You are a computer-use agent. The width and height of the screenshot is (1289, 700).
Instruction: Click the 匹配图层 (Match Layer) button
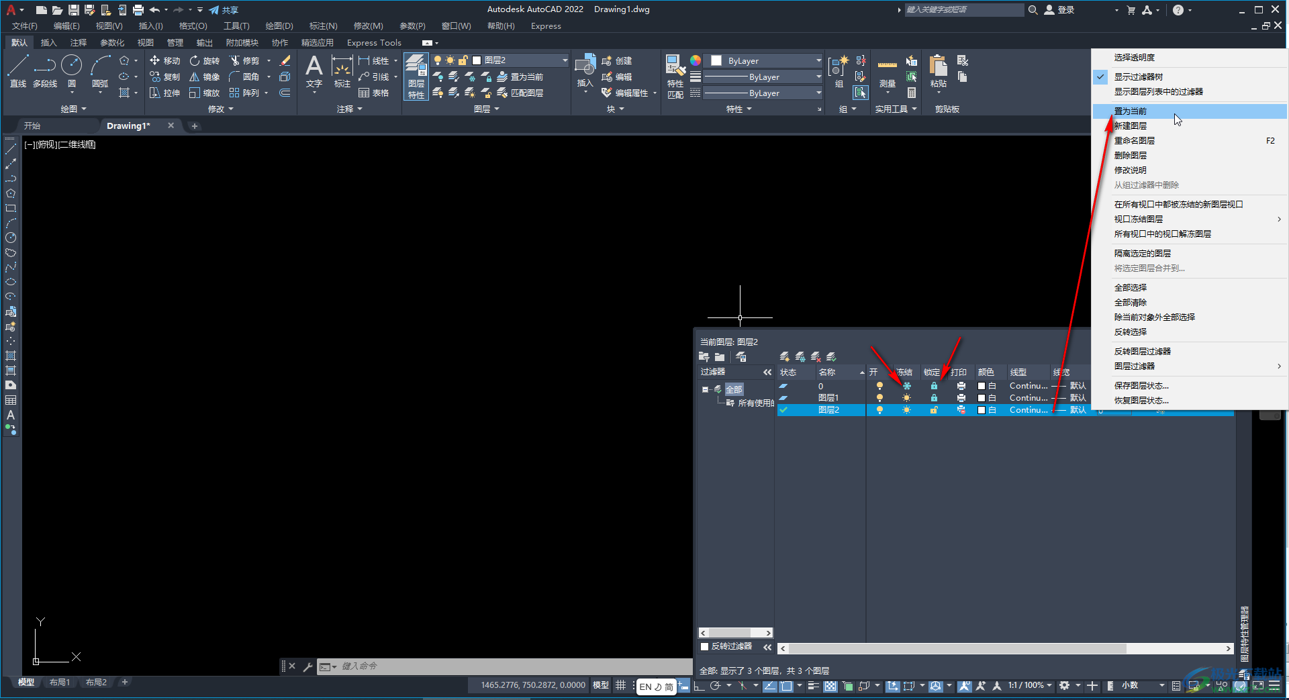click(520, 93)
